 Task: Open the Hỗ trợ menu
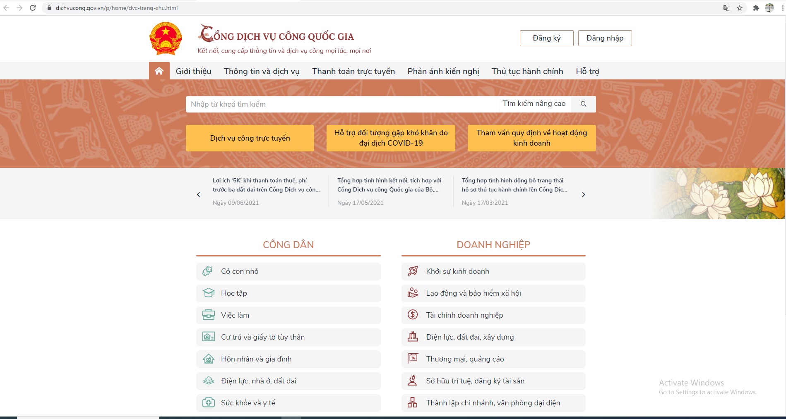(x=587, y=71)
